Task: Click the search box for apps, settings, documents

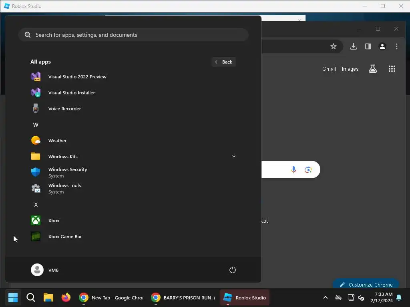Action: pos(133,35)
